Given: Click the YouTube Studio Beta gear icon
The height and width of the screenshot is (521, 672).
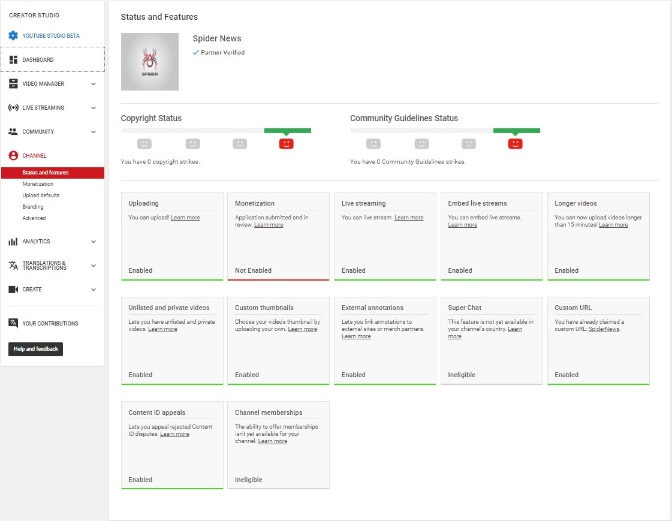Looking at the screenshot, I should pos(13,35).
